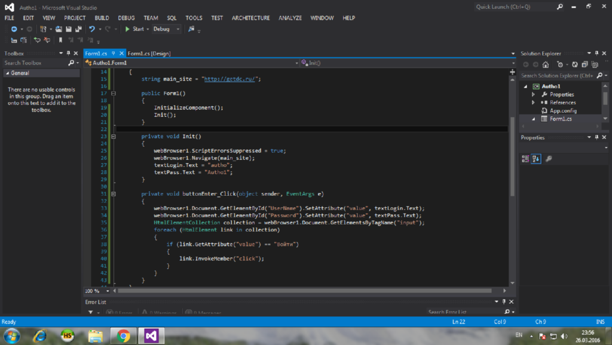This screenshot has height=345, width=612.
Task: Collapse the Autho1 project node
Action: (526, 87)
